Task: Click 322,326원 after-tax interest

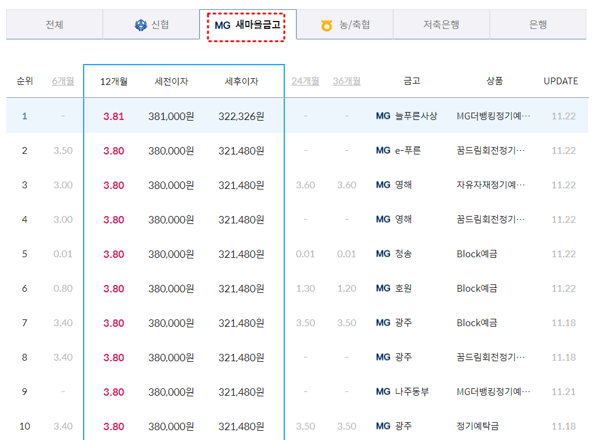Action: [x=241, y=116]
